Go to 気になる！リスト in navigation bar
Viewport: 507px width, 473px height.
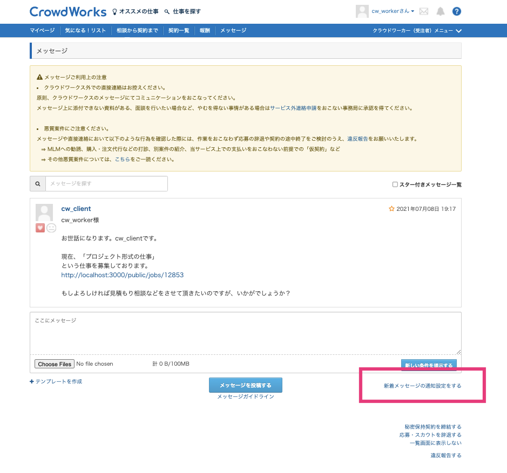click(x=85, y=31)
